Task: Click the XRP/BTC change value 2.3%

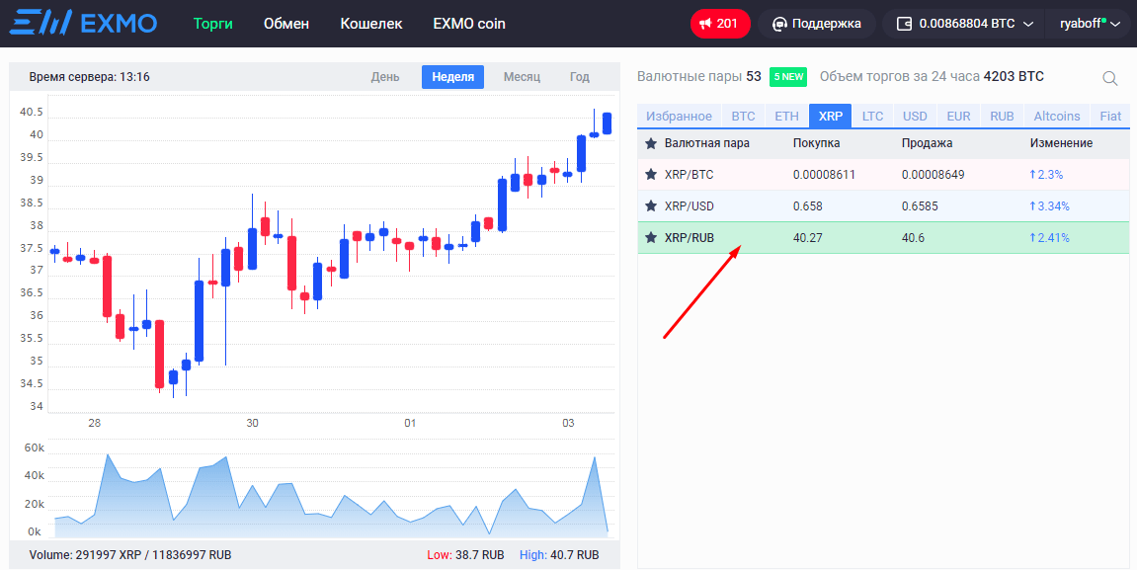Action: (x=1046, y=175)
